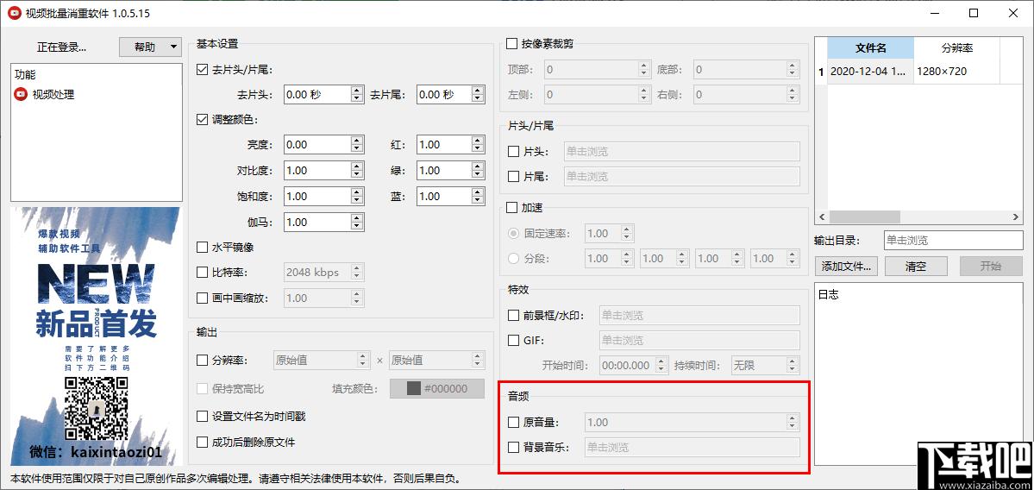Enable the 分辨率 output checkbox
This screenshot has width=1034, height=490.
click(203, 360)
